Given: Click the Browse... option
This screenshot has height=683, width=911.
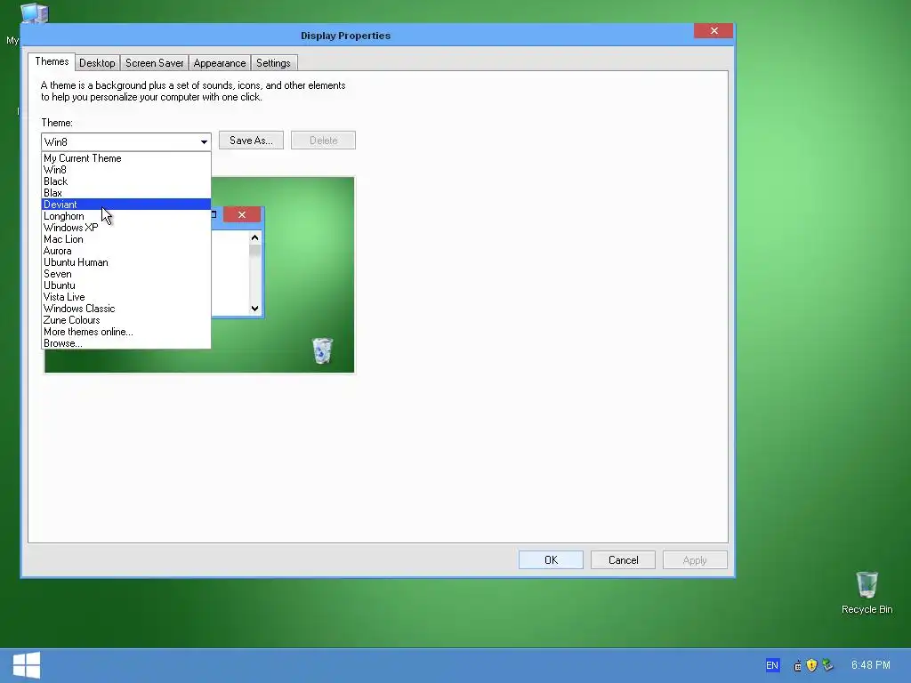Looking at the screenshot, I should pos(126,343).
